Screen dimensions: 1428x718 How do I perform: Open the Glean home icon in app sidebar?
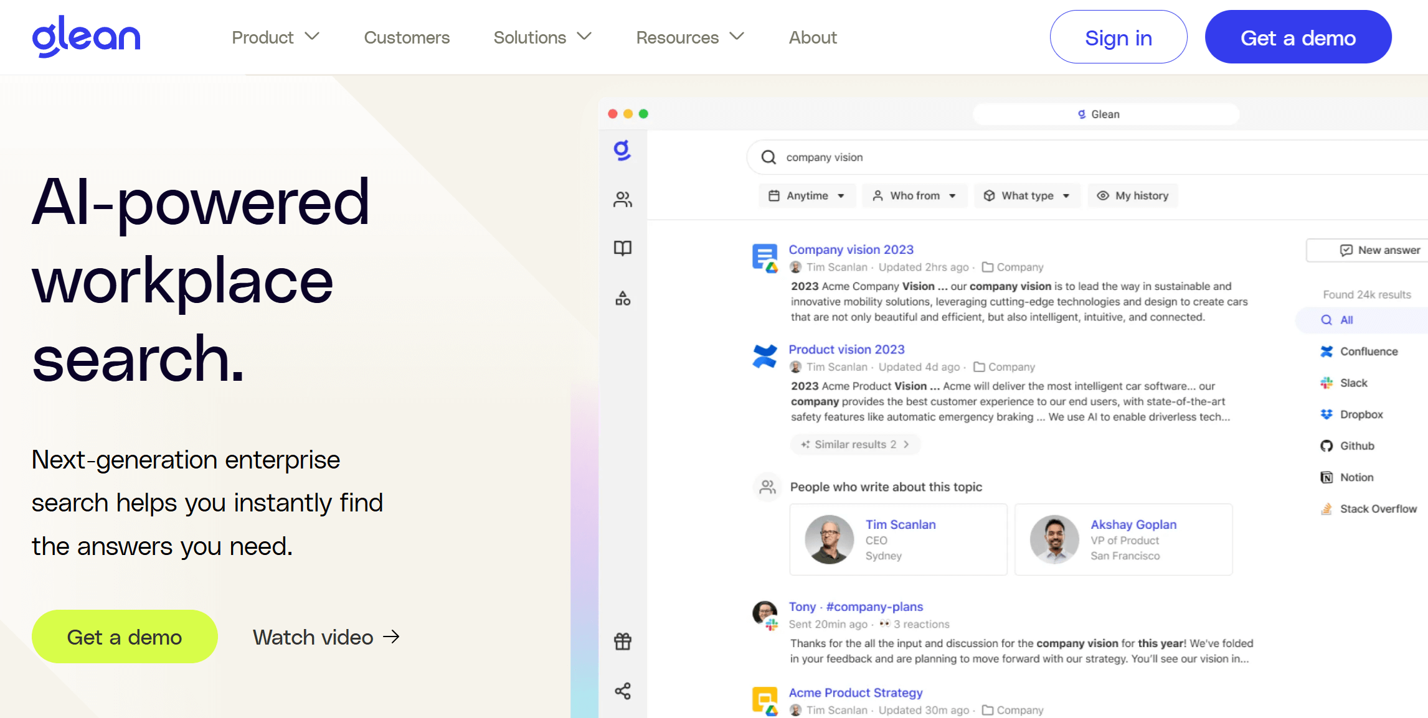click(622, 150)
